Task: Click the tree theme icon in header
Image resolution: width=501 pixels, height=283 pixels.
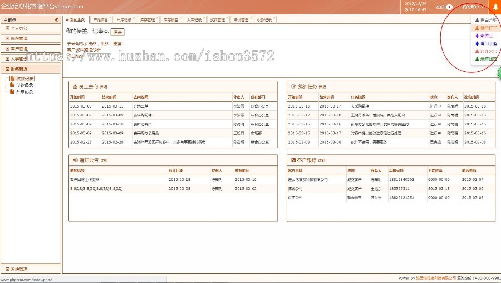Action: pos(495,7)
